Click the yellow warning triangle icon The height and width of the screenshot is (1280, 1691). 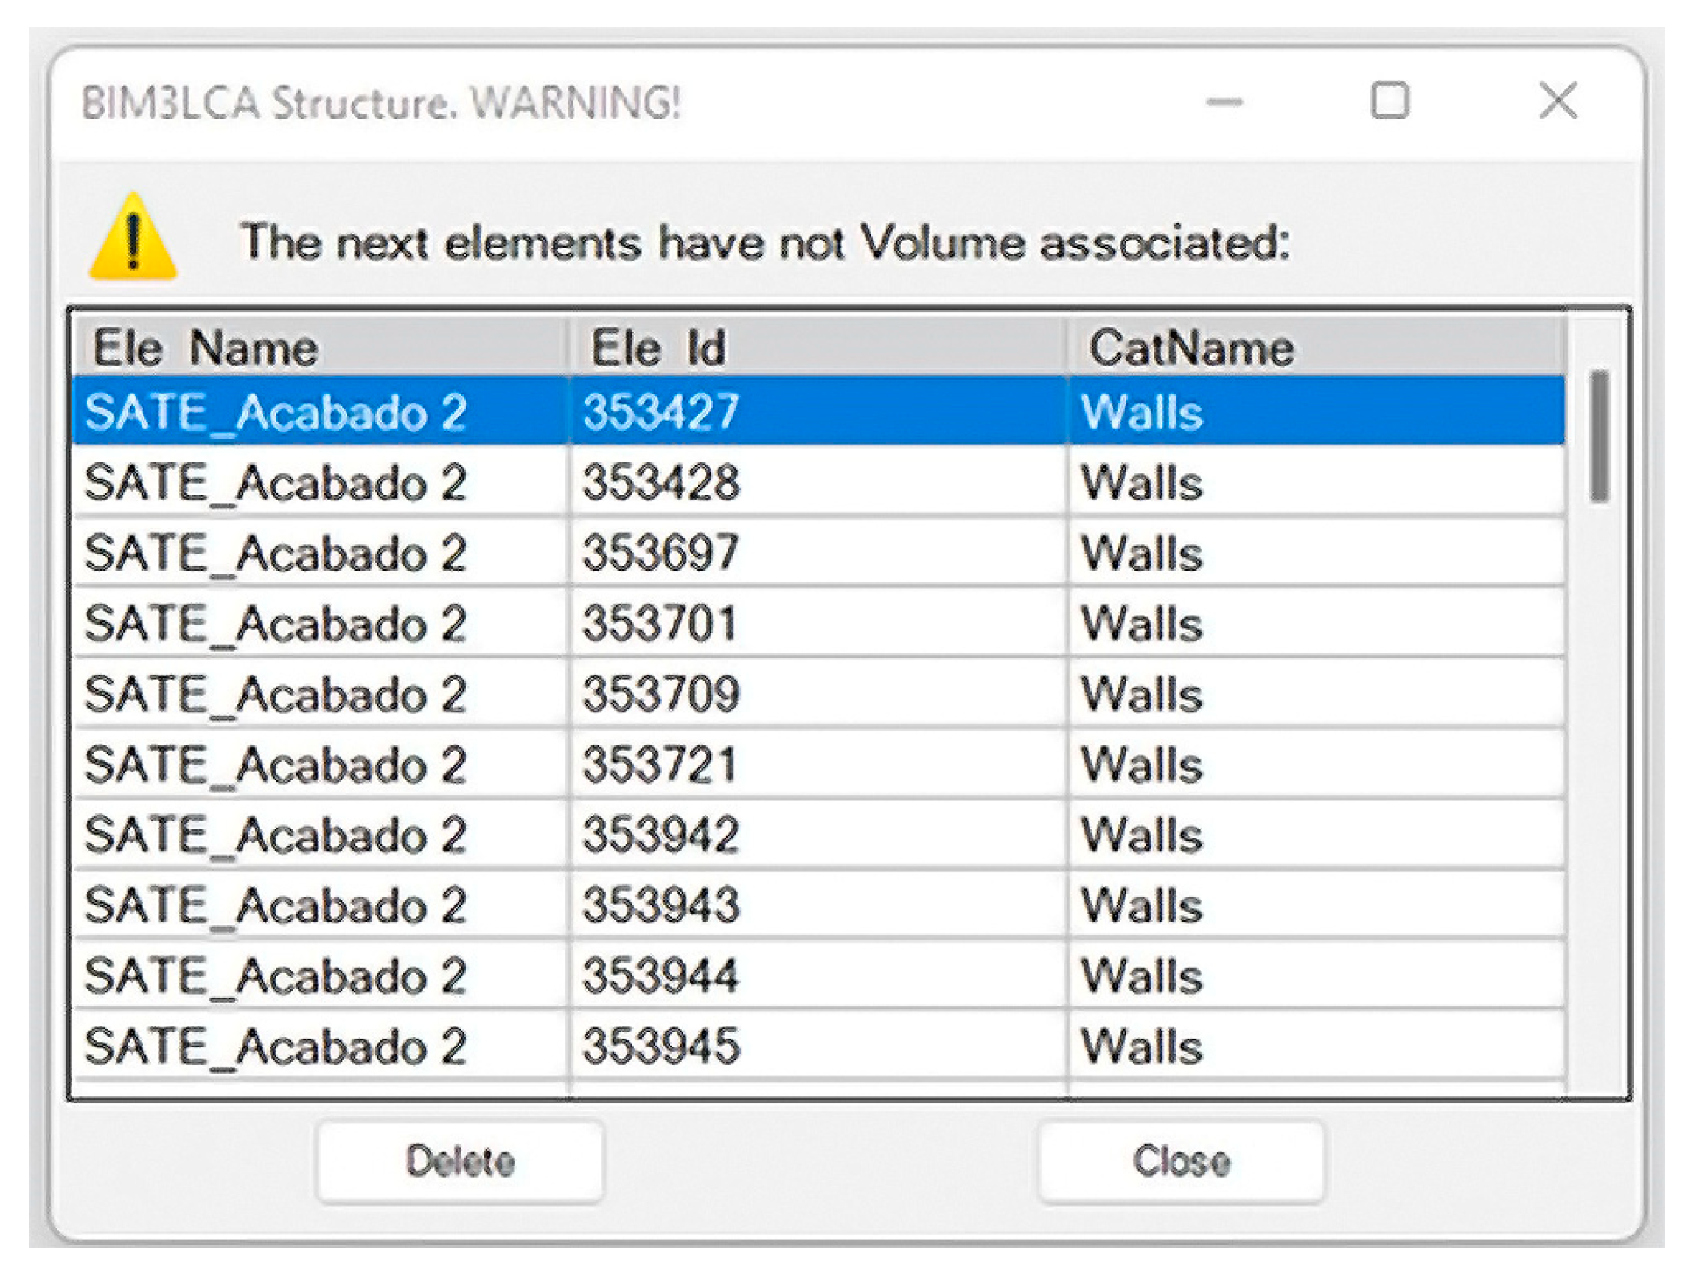133,238
